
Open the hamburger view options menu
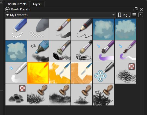(x=134, y=15)
